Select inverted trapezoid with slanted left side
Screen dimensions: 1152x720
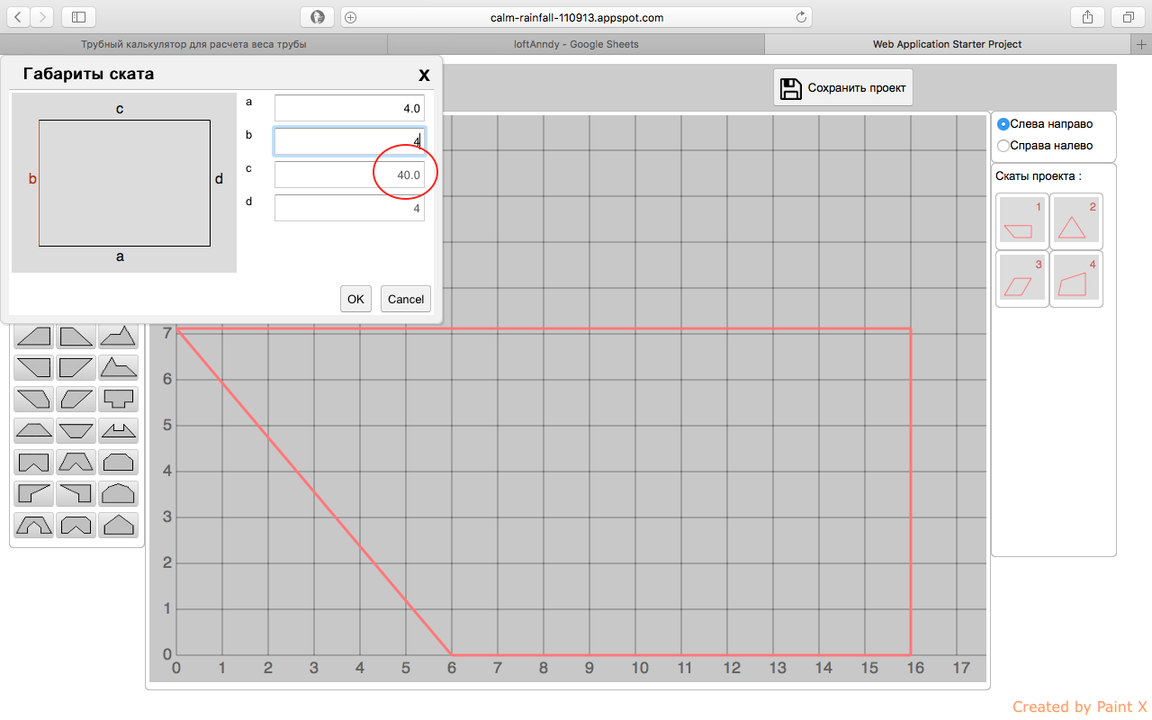33,367
